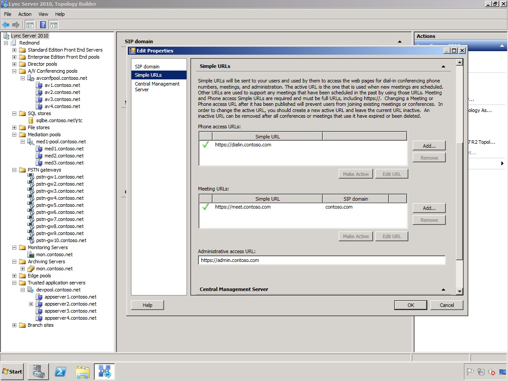The width and height of the screenshot is (508, 381).
Task: Expand the File stores node
Action: pyautogui.click(x=14, y=127)
